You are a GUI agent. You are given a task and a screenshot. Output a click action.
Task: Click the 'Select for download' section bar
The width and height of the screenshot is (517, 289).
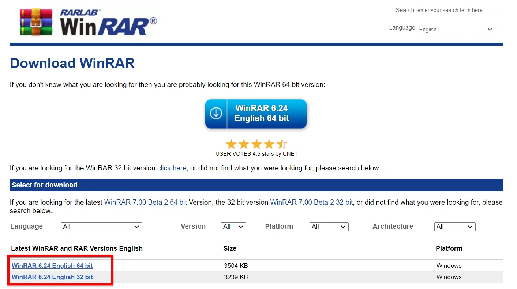[256, 185]
